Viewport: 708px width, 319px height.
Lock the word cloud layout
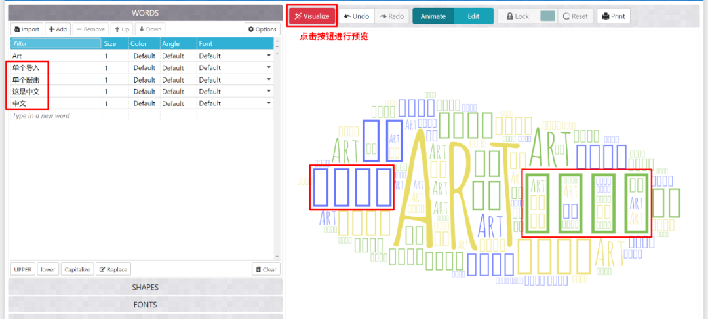517,16
